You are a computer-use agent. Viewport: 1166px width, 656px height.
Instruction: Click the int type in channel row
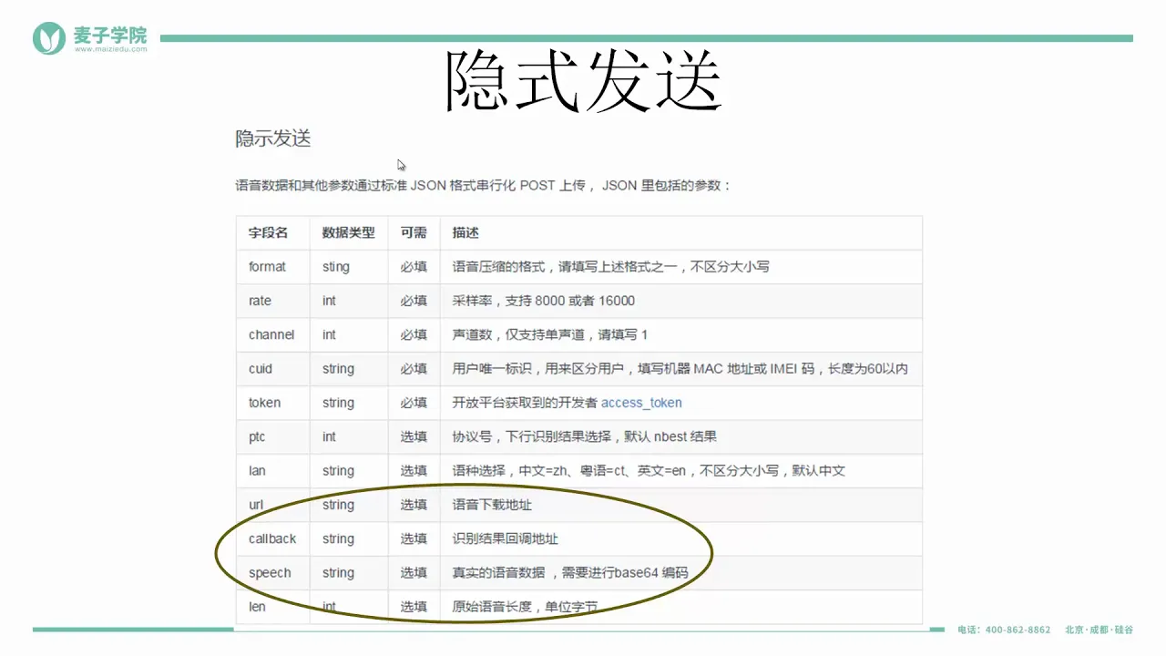pos(329,334)
